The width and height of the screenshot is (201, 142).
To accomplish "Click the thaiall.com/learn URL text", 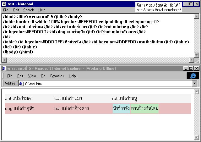I will [x=159, y=10].
